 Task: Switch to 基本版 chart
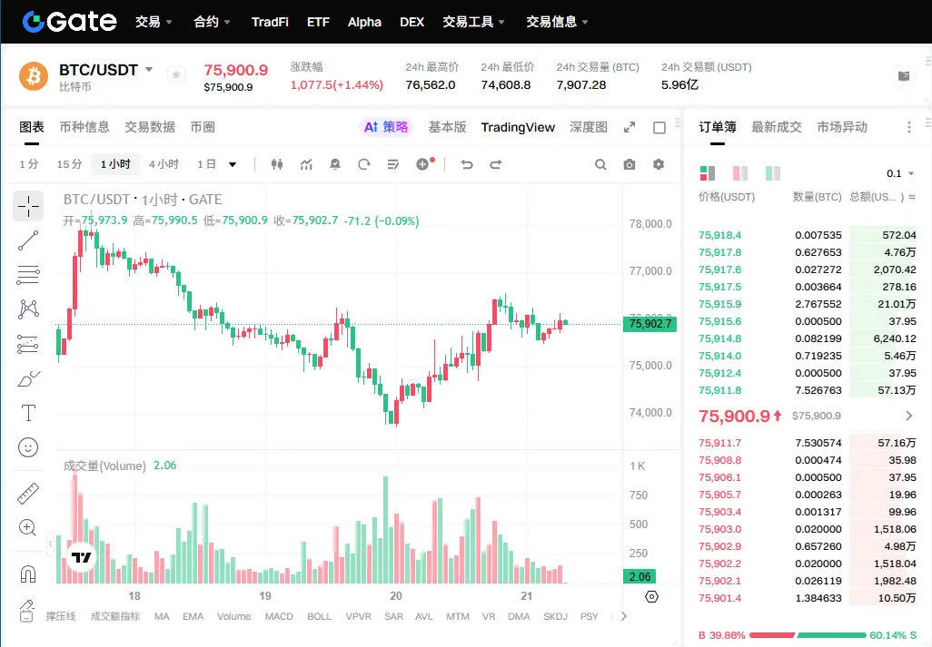[x=448, y=127]
